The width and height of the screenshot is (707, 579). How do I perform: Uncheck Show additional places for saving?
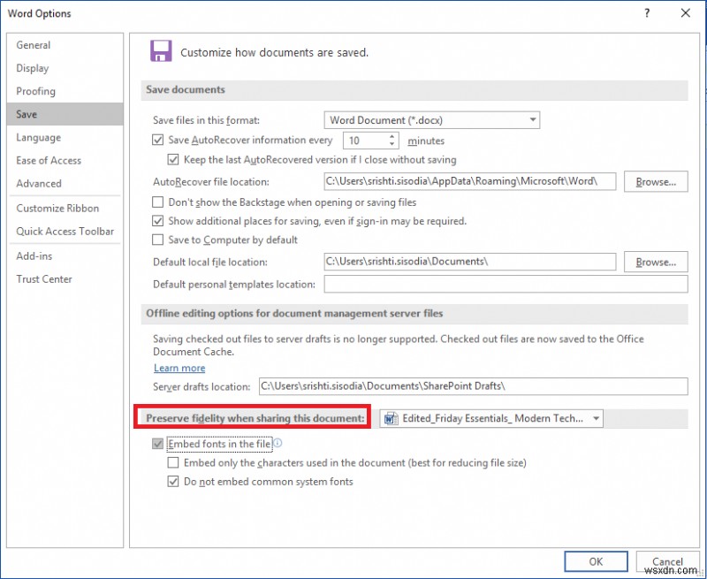coord(157,222)
